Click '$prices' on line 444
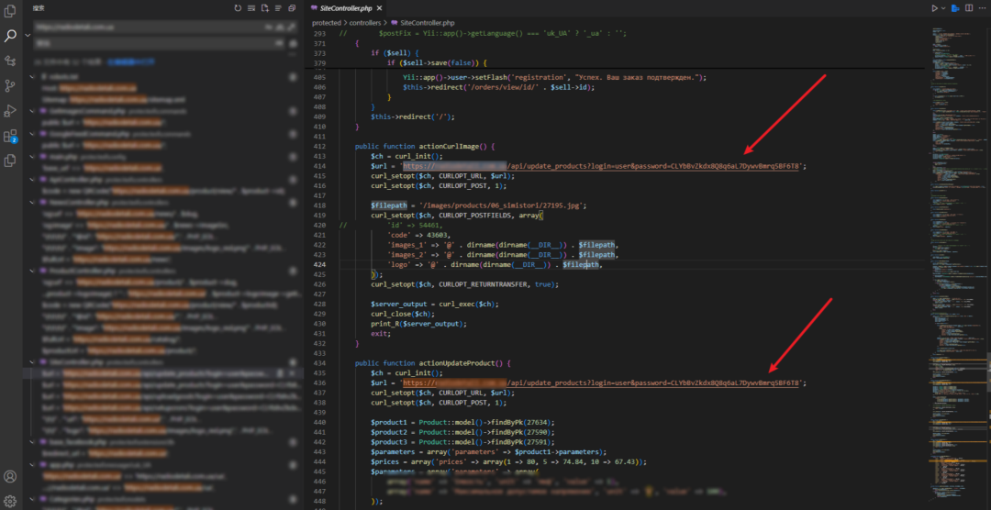Viewport: 991px width, 510px height. [x=384, y=462]
